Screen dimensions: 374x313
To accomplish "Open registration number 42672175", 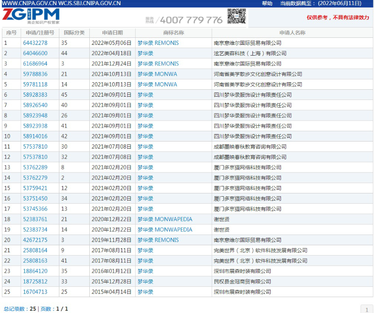I will [35, 240].
